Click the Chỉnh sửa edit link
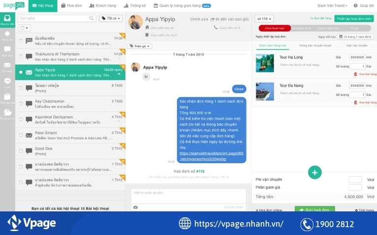Viewport: 377px width, 235px height. pyautogui.click(x=199, y=19)
